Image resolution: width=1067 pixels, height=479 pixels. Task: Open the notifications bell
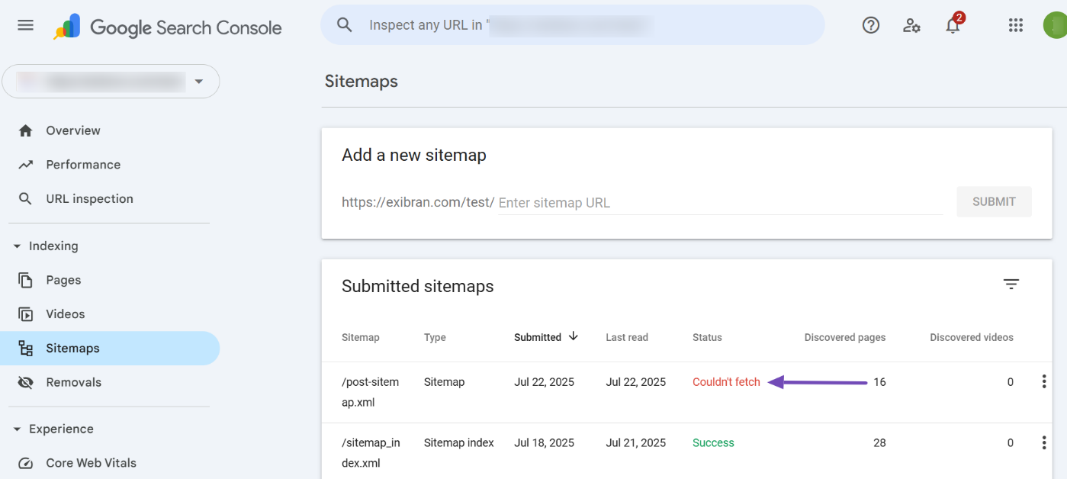(953, 25)
